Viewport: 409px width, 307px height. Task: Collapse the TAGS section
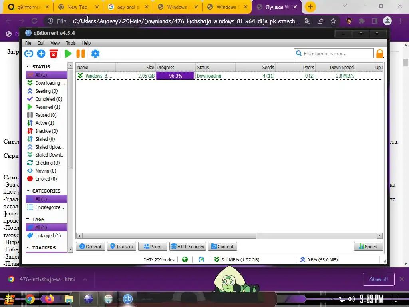28,219
